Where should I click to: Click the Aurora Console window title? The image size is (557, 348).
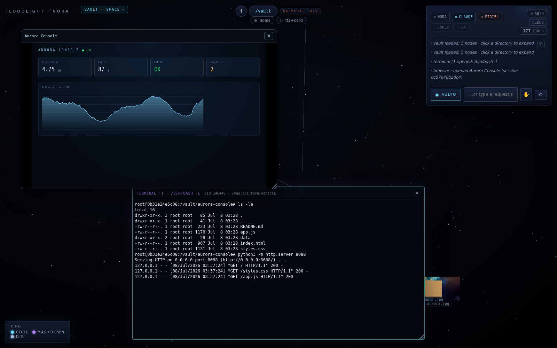coord(41,36)
